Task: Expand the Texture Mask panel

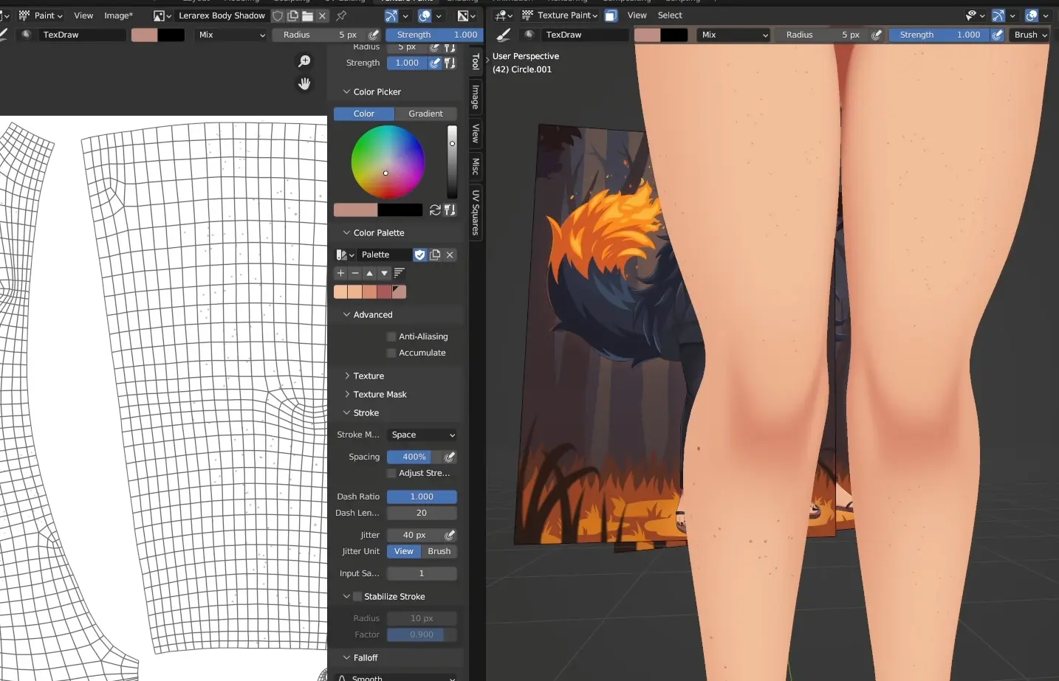Action: [x=380, y=395]
